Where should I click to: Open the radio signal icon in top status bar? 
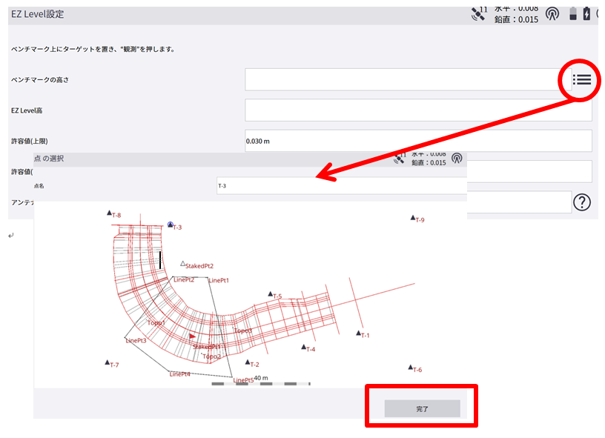pos(552,14)
